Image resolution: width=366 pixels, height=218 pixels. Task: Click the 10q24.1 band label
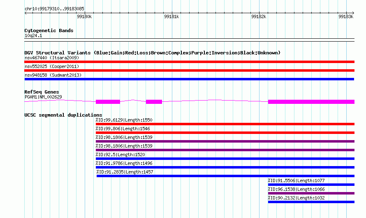coord(33,35)
